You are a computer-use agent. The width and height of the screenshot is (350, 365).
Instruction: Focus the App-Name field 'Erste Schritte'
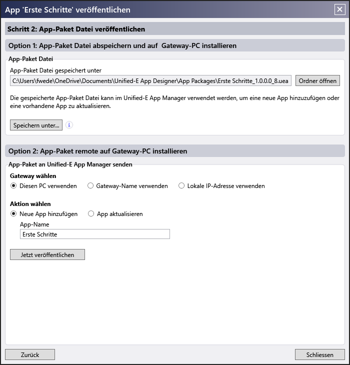point(94,234)
